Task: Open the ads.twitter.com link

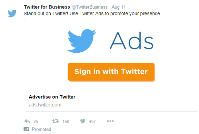Action: [45, 105]
